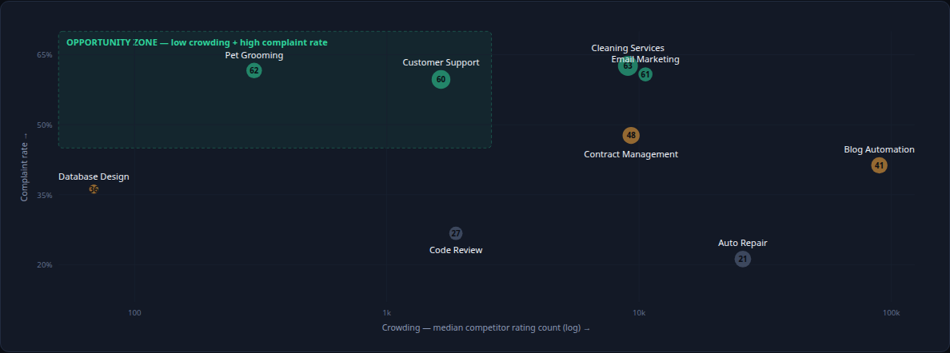The width and height of the screenshot is (950, 353).
Task: Click the Cleaning Services bubble labeled 63
Action: [x=628, y=66]
